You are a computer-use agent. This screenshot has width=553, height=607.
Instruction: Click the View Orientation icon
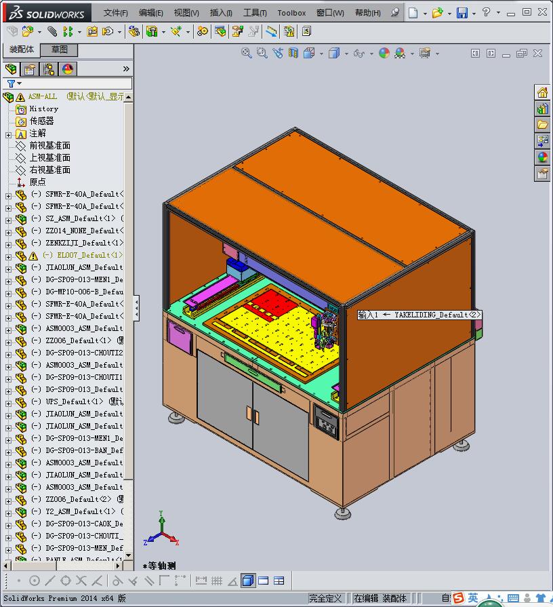[x=309, y=53]
